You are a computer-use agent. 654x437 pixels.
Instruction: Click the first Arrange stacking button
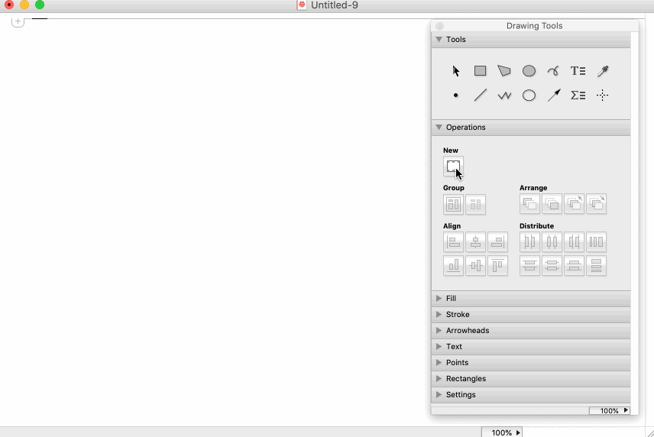tap(529, 204)
